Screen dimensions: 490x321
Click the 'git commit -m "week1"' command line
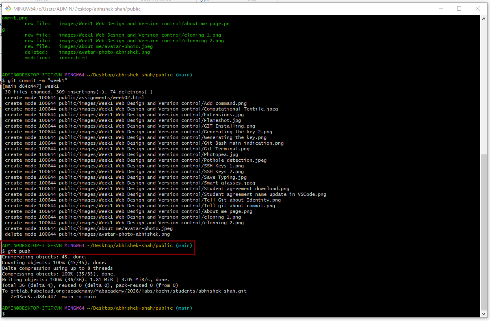click(35, 80)
